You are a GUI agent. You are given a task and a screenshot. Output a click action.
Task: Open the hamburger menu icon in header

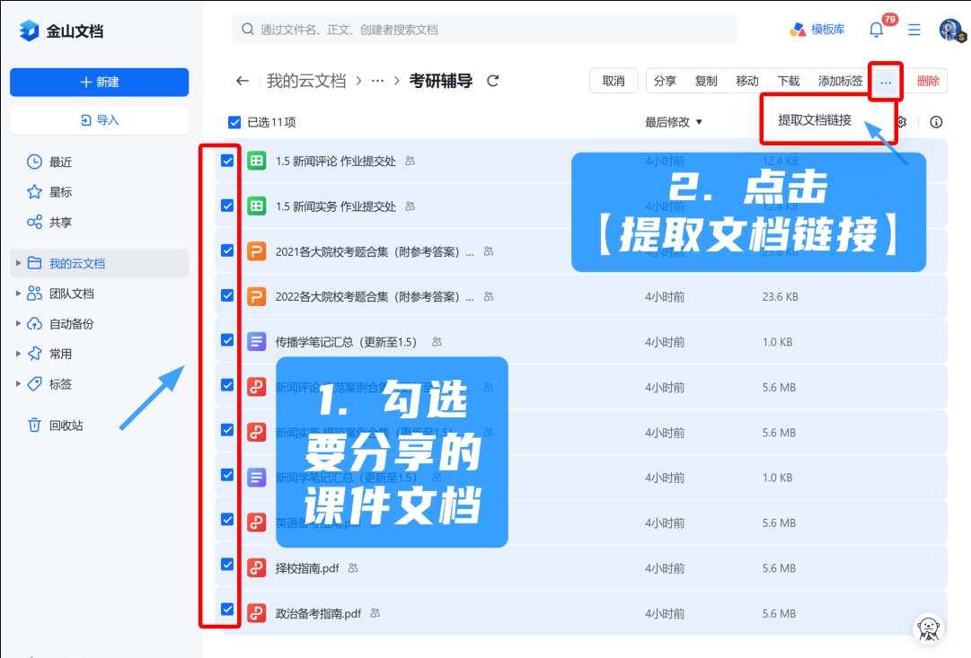coord(914,30)
